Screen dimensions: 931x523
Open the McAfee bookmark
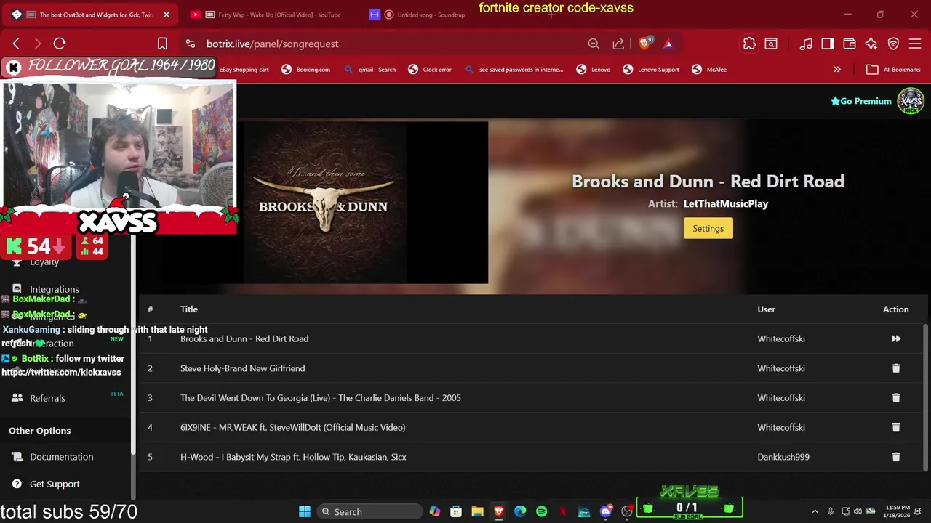pyautogui.click(x=708, y=69)
